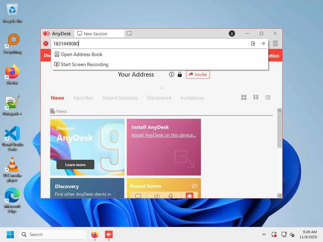
Task: Clear address with red X icon
Action: (x=46, y=43)
